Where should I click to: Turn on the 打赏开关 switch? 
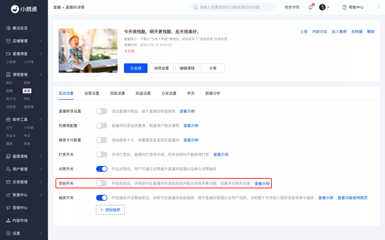pyautogui.click(x=102, y=154)
